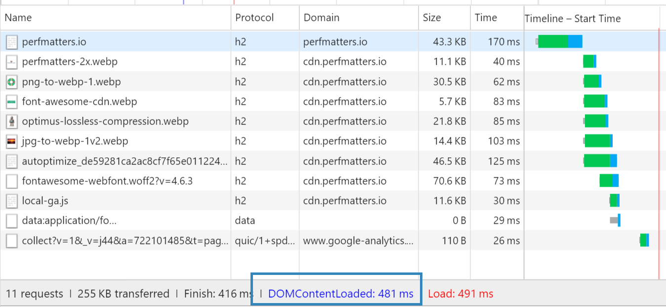Select the local-ga.js script file icon
Viewport: 666px width, 307px height.
click(x=11, y=201)
